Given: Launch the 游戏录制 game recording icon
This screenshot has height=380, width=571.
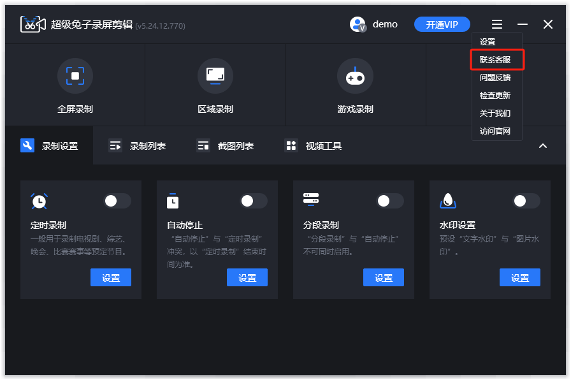Looking at the screenshot, I should click(355, 76).
